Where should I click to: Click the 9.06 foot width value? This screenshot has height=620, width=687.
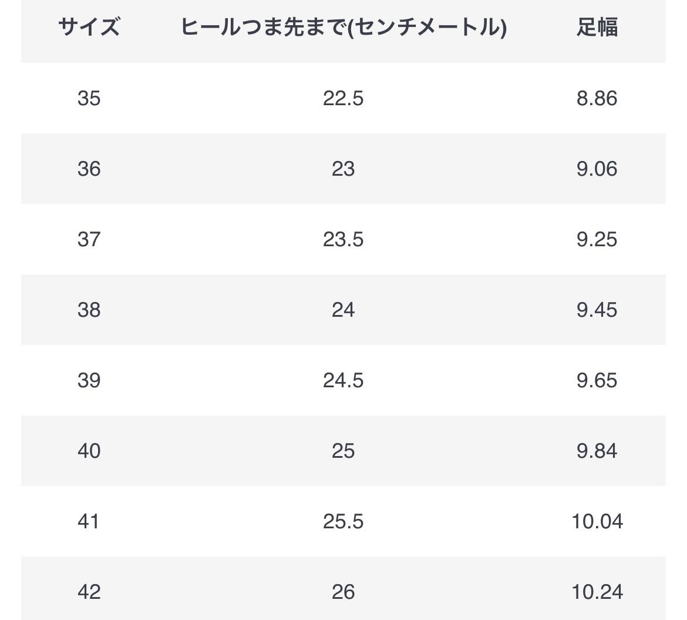pyautogui.click(x=597, y=169)
